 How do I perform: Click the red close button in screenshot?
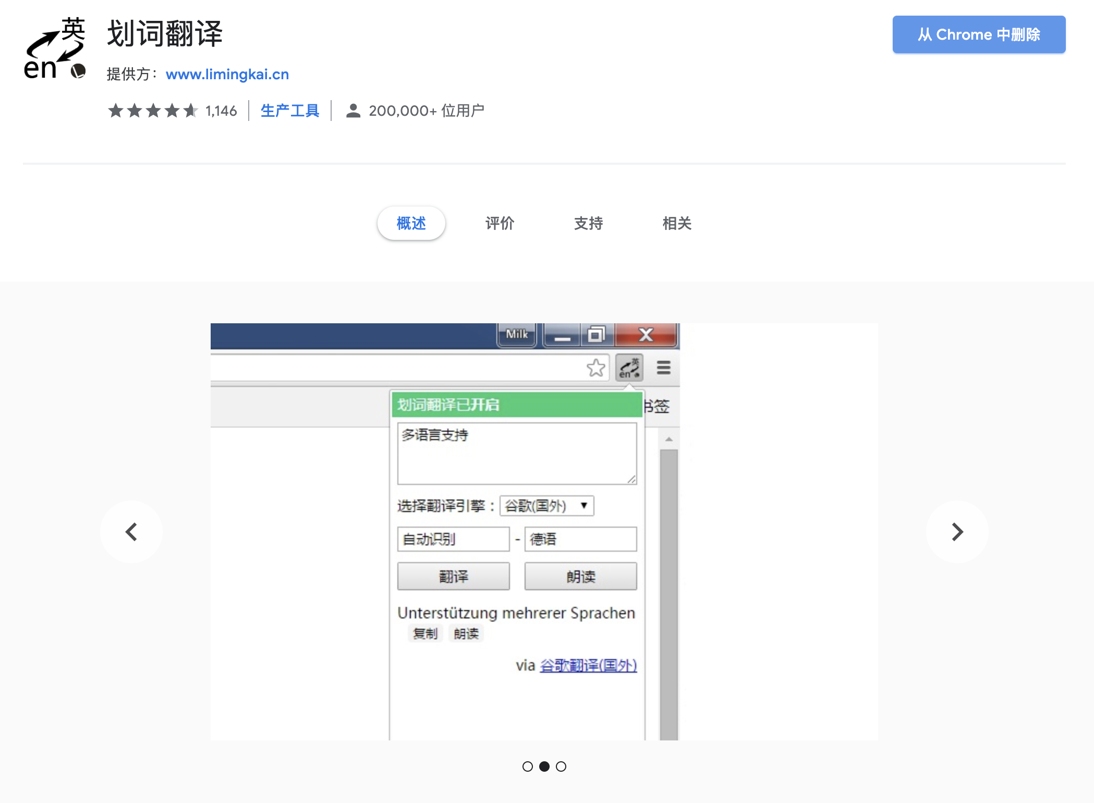coord(646,334)
